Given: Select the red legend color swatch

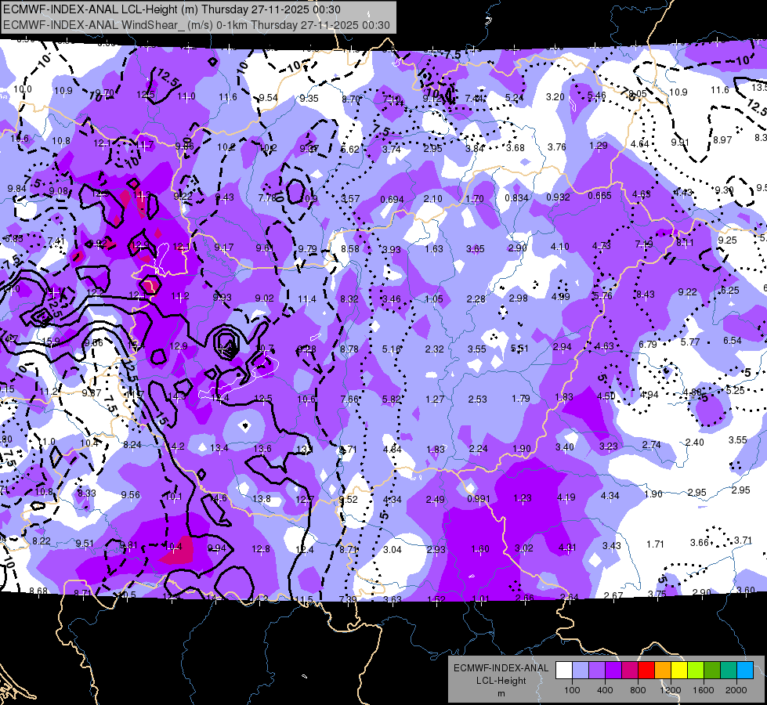Looking at the screenshot, I should click(646, 671).
